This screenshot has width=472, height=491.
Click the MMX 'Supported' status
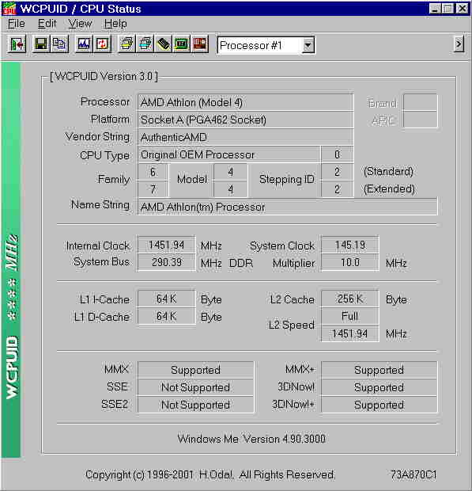coord(195,370)
